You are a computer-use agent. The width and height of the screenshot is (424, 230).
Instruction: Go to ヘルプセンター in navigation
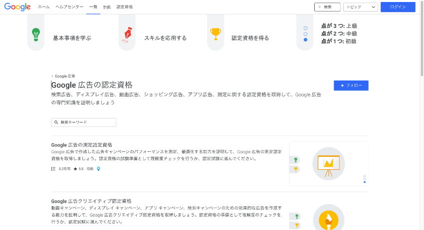click(x=69, y=7)
